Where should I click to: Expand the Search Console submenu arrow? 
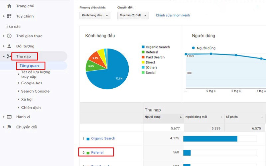pyautogui.click(x=19, y=91)
